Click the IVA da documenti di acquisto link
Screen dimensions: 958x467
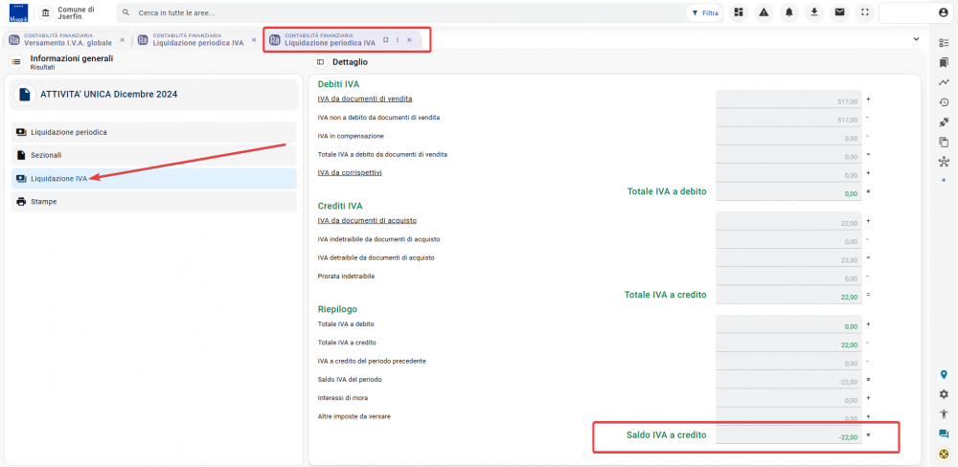coord(367,220)
